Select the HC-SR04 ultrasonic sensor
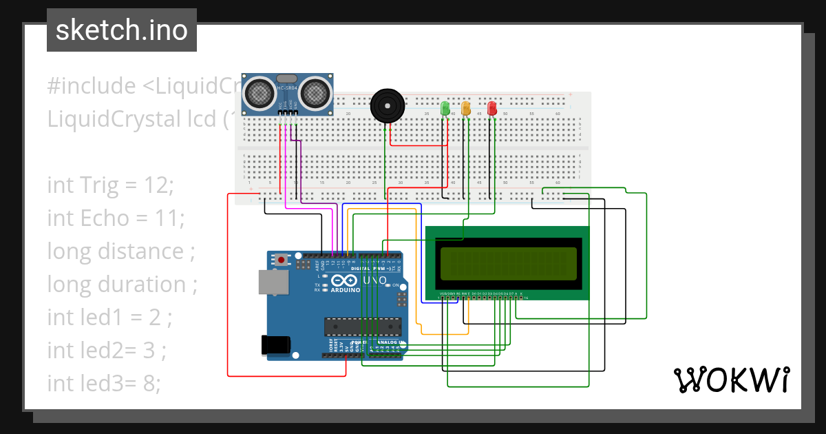 tap(287, 94)
